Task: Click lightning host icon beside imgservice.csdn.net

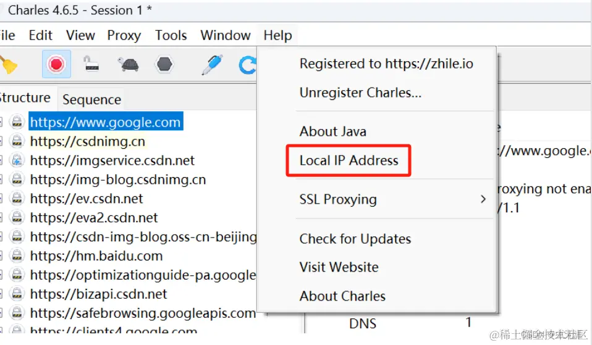Action: (17, 160)
